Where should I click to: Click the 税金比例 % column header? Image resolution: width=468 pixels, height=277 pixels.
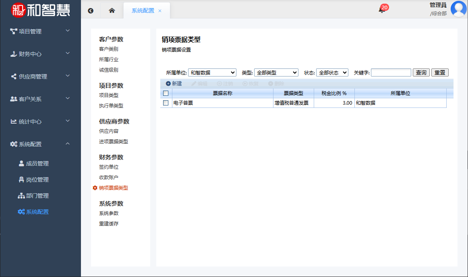334,93
